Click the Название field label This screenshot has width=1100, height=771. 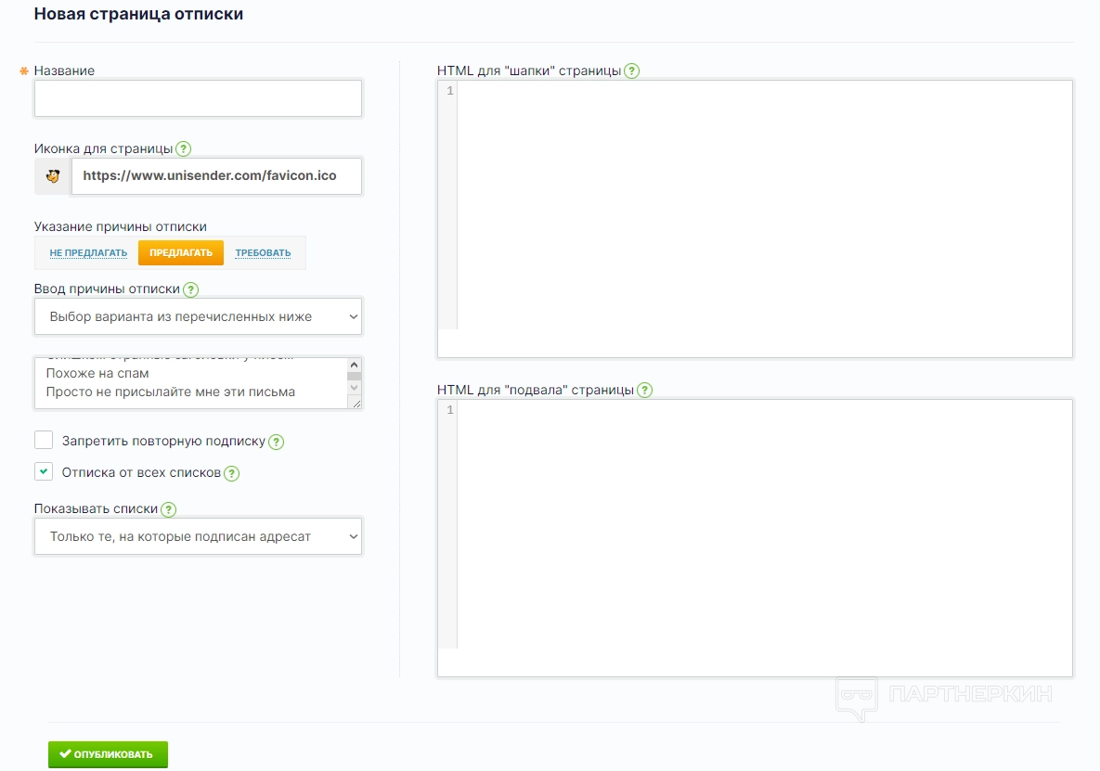click(65, 71)
